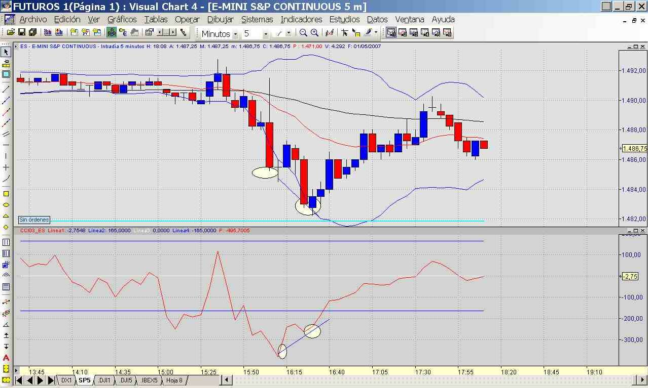Click the 1.486,75 current price marker
648x388 pixels.
tap(635, 149)
